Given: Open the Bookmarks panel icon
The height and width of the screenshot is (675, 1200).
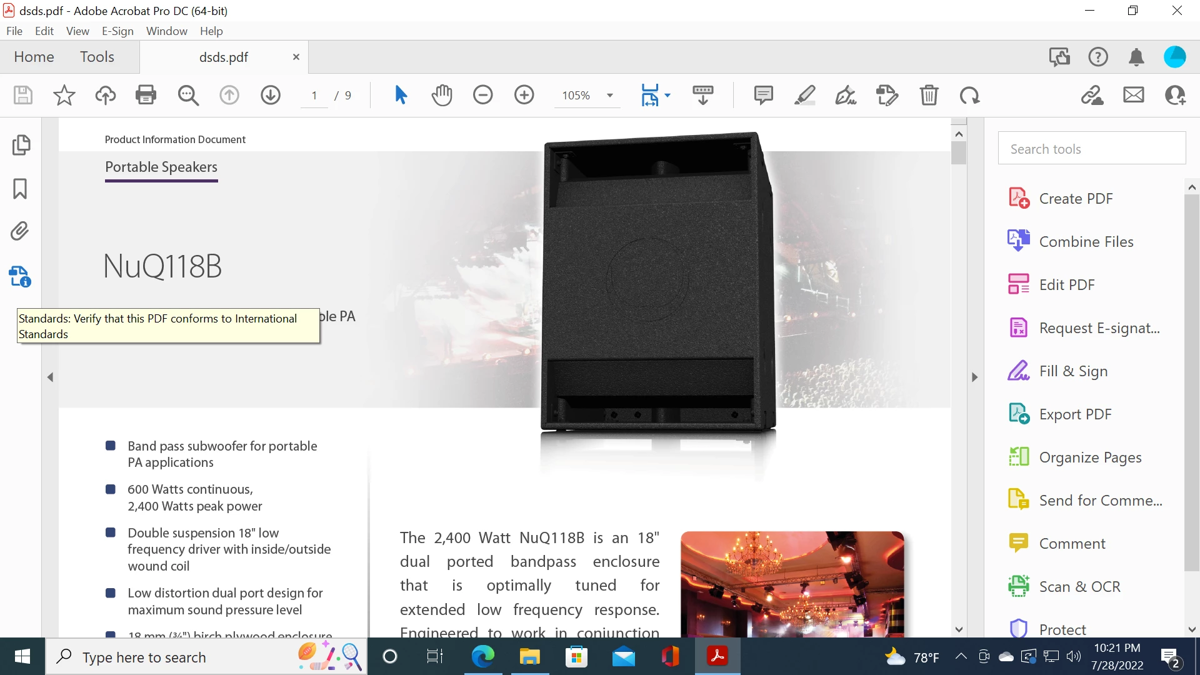Looking at the screenshot, I should pyautogui.click(x=20, y=188).
